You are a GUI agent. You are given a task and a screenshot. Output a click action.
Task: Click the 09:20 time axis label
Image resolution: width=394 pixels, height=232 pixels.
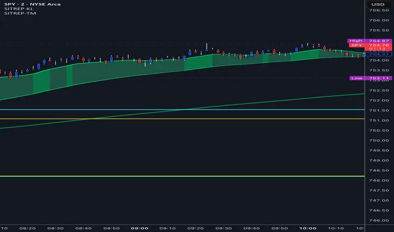[x=195, y=228]
